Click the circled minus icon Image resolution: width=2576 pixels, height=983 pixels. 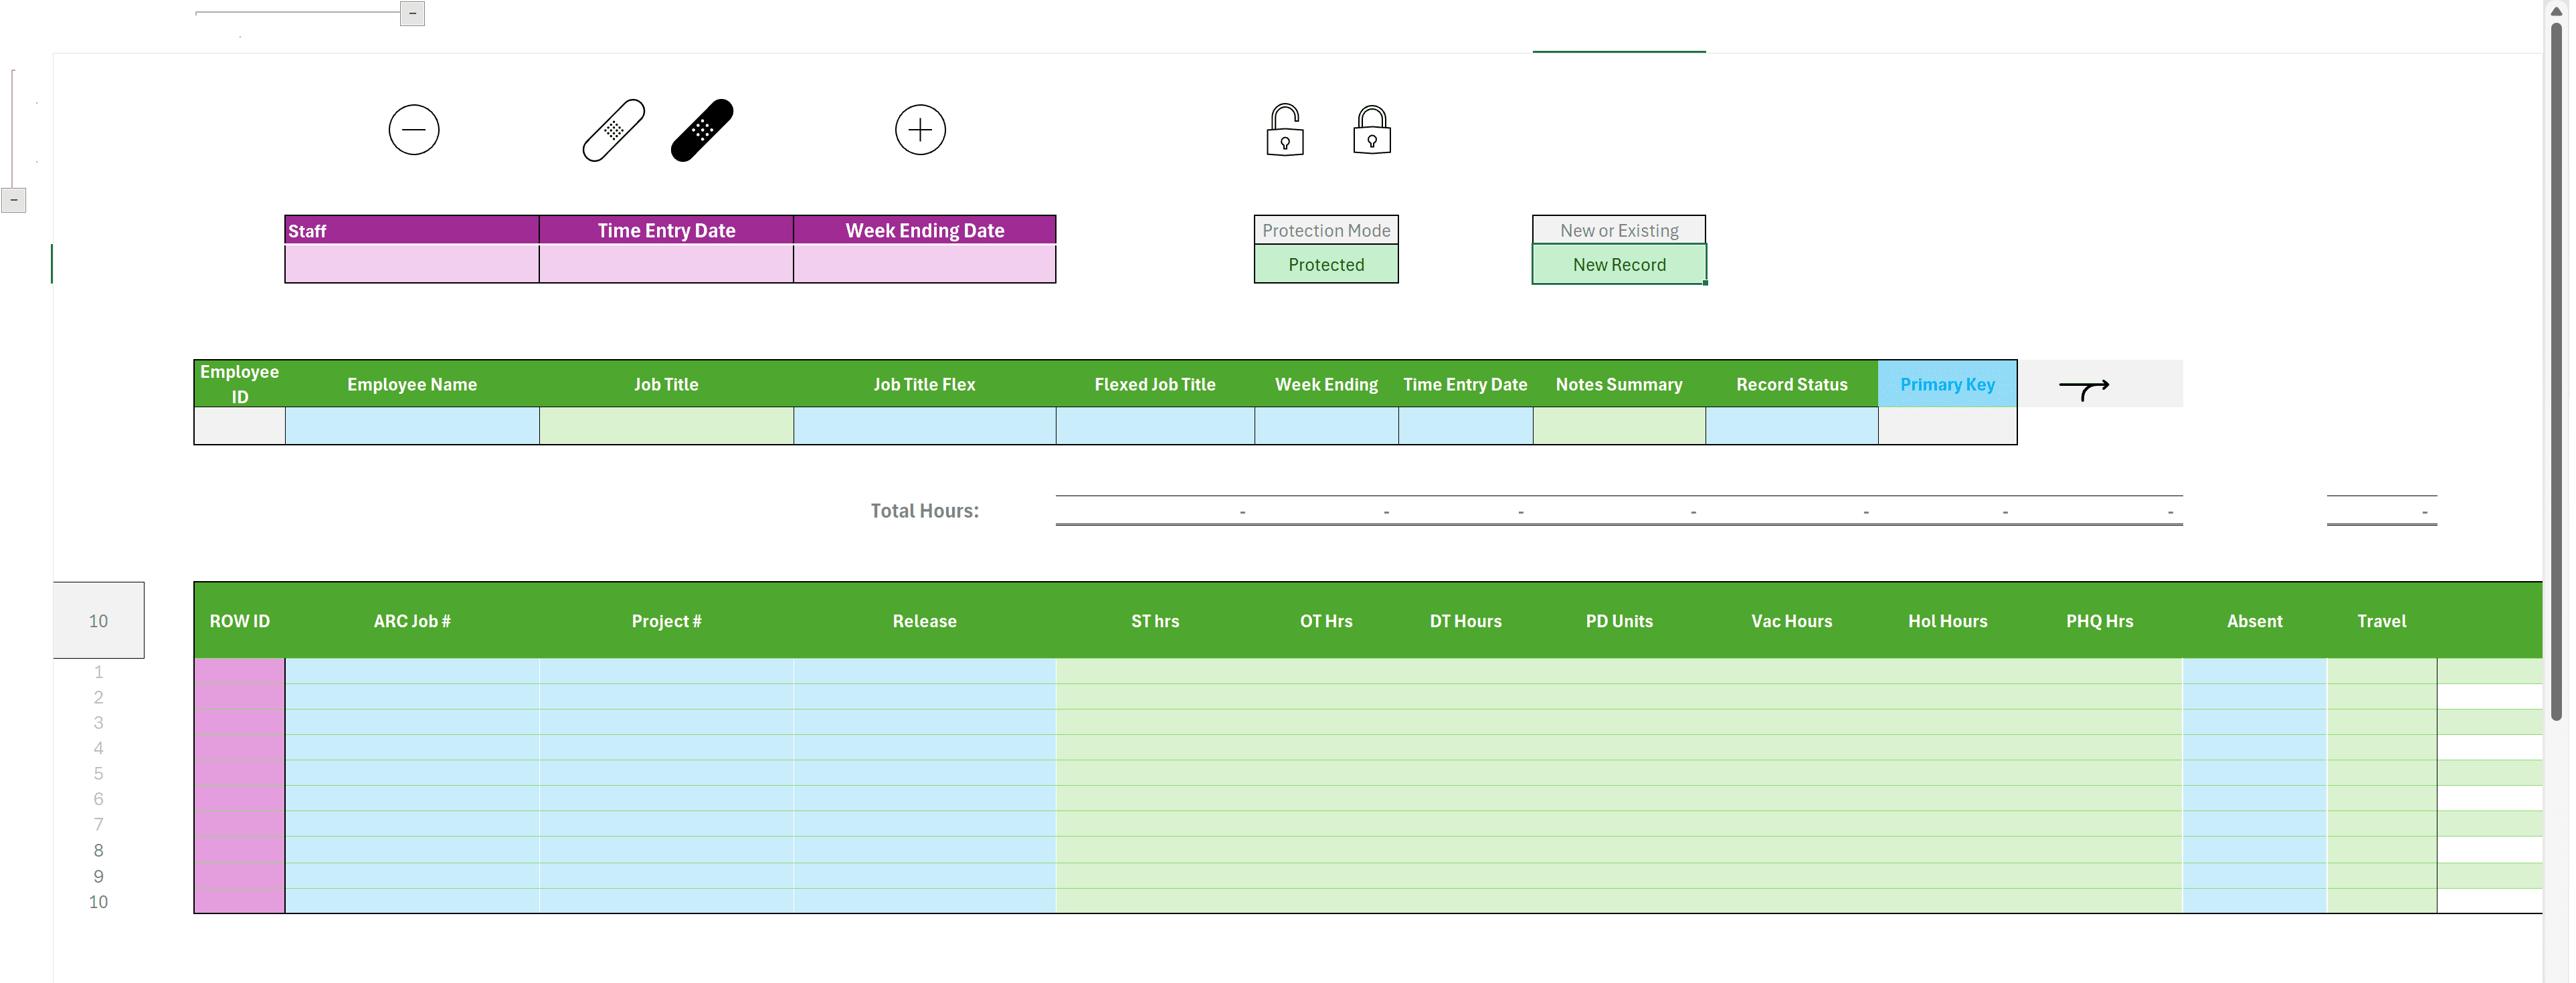tap(413, 130)
